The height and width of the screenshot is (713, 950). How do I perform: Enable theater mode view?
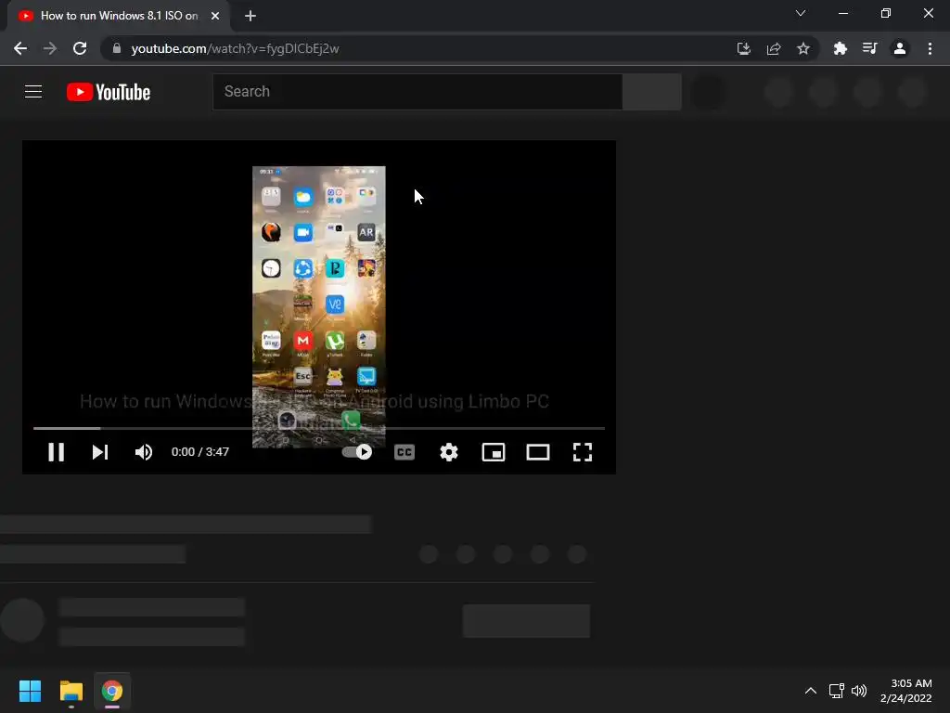point(538,452)
